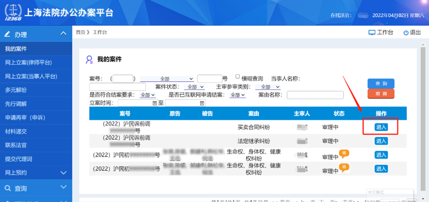Open the 案号 type dropdown showing 全部
Image resolution: width=429 pixels, height=202 pixels.
coord(167,79)
